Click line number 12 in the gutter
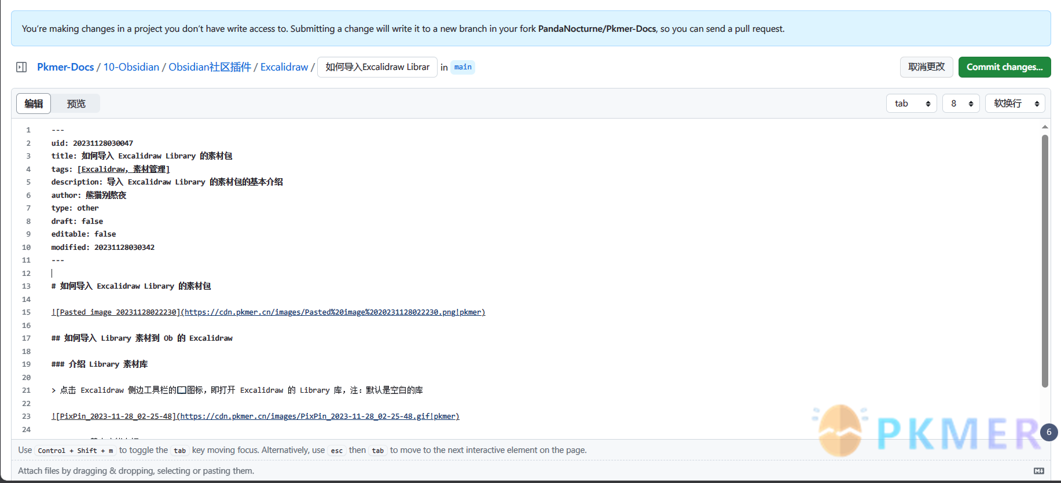1061x483 pixels. coord(26,273)
